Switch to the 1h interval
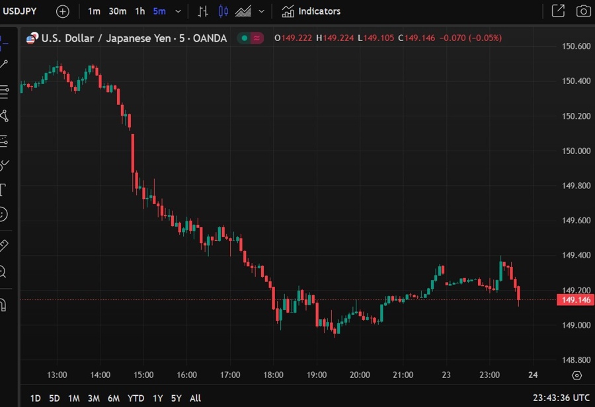The width and height of the screenshot is (595, 407). (x=140, y=11)
